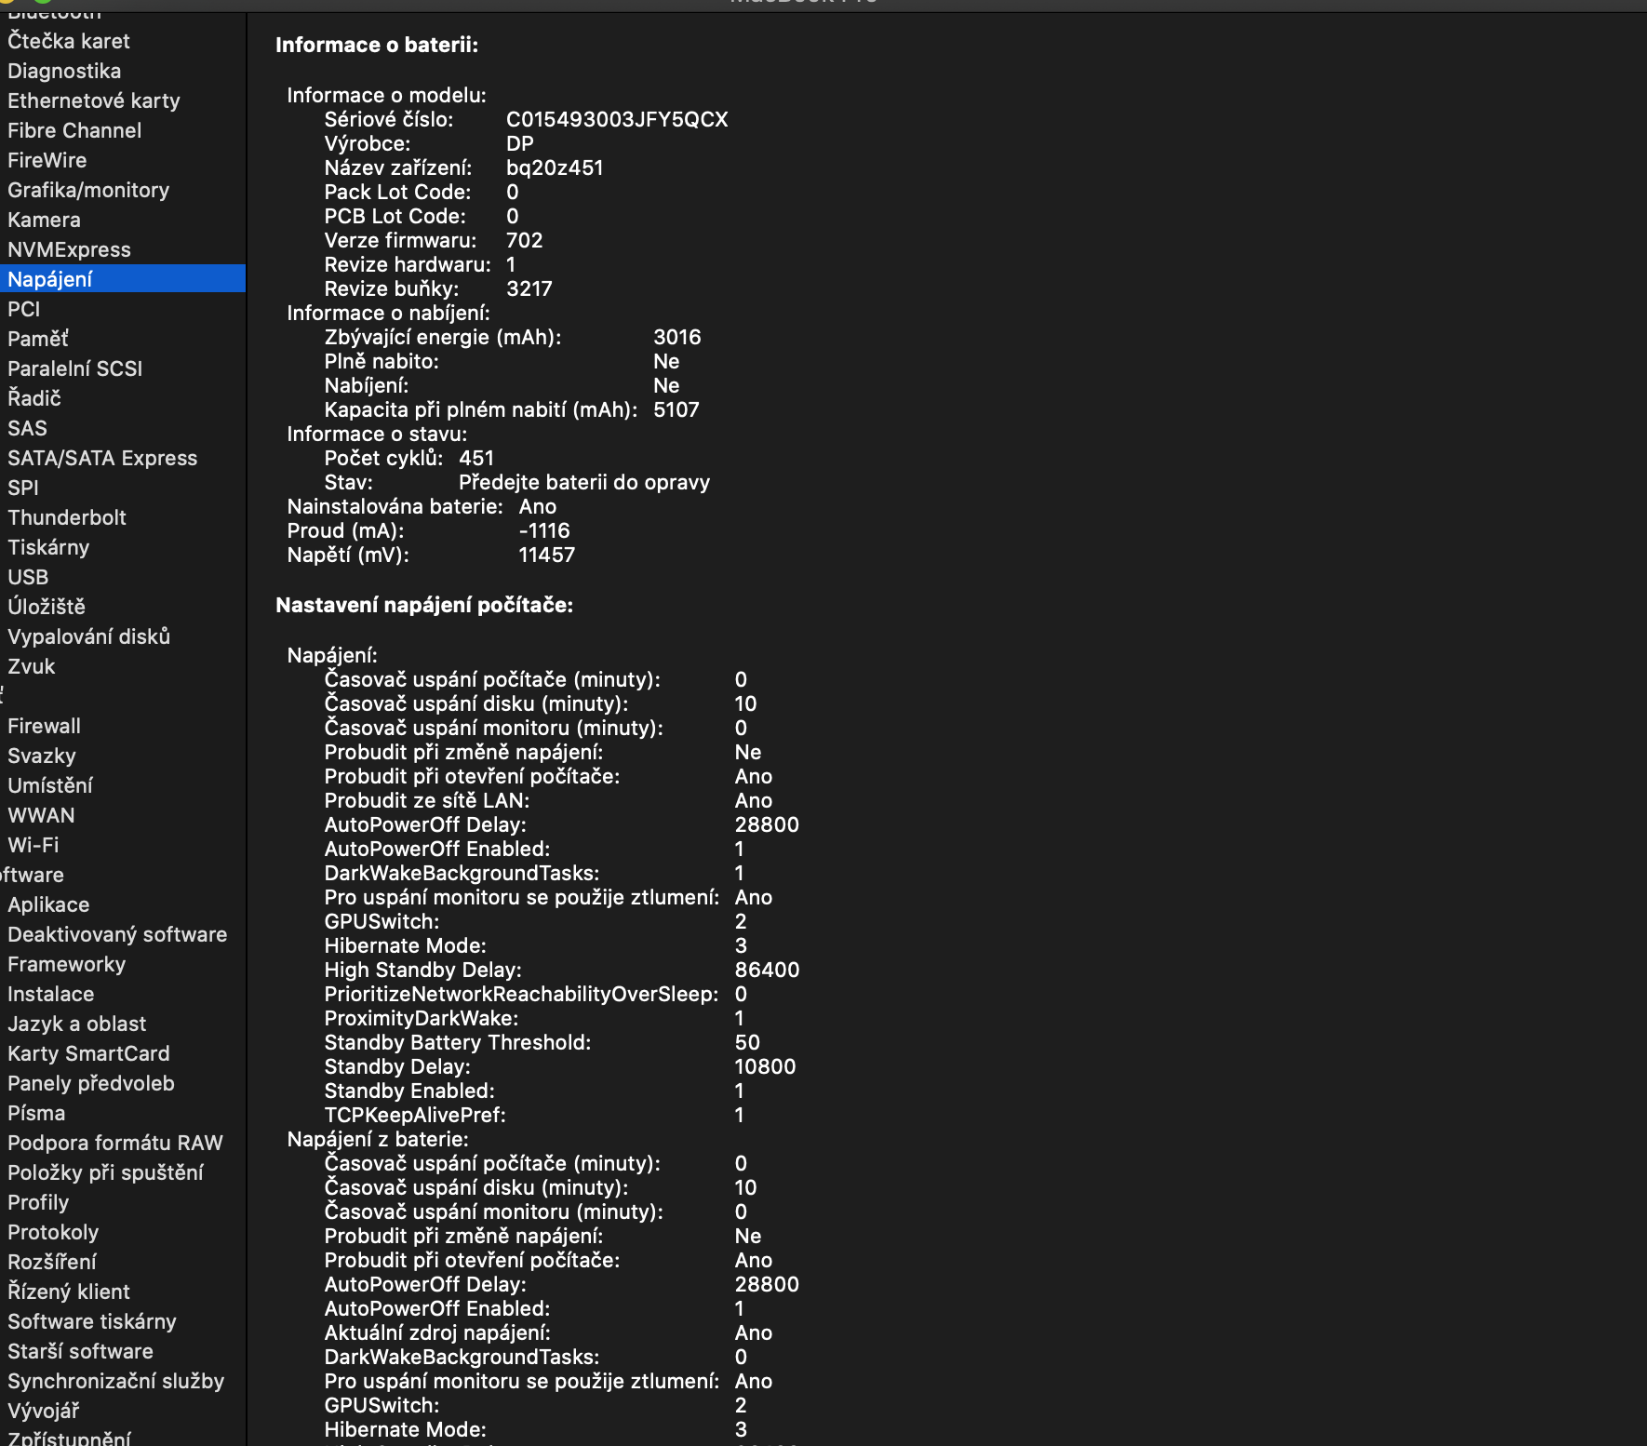Select Wi-Fi under network section
Viewport: 1647px width, 1446px height.
33,845
